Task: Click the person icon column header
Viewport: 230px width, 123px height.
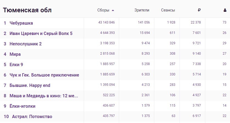Action: pyautogui.click(x=225, y=10)
